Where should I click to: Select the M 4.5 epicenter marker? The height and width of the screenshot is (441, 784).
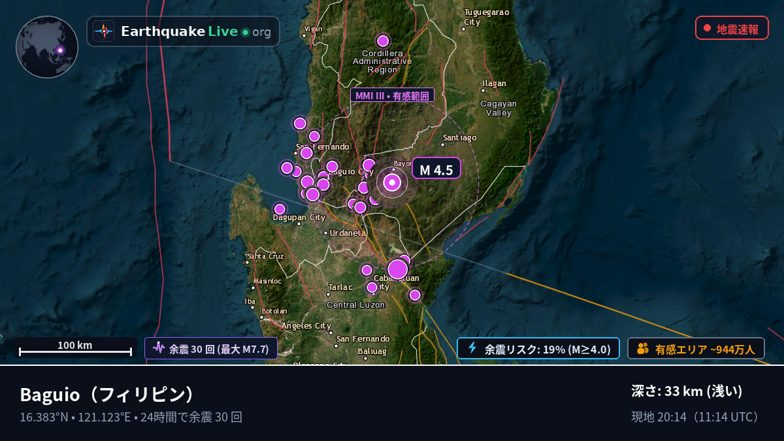click(392, 182)
